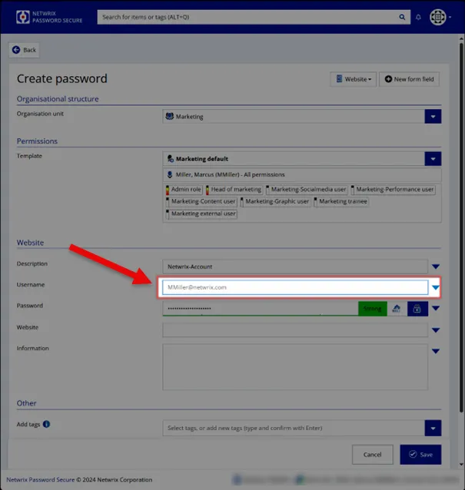Screen dimensions: 465x490
Task: Select the Head of marketing role tag
Action: 234,190
